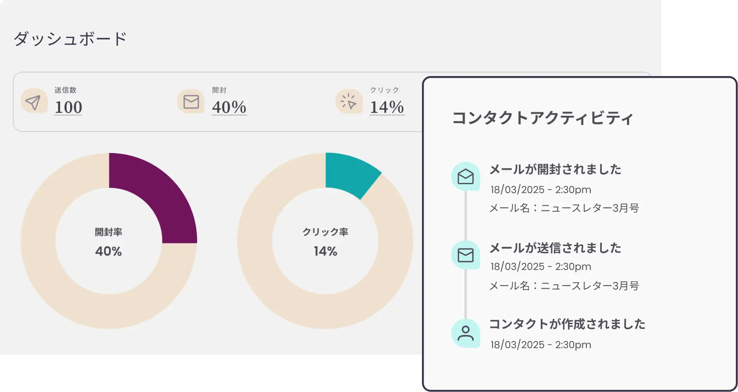The width and height of the screenshot is (738, 392).
Task: Click the open envelope icon in activity timeline
Action: 465,176
